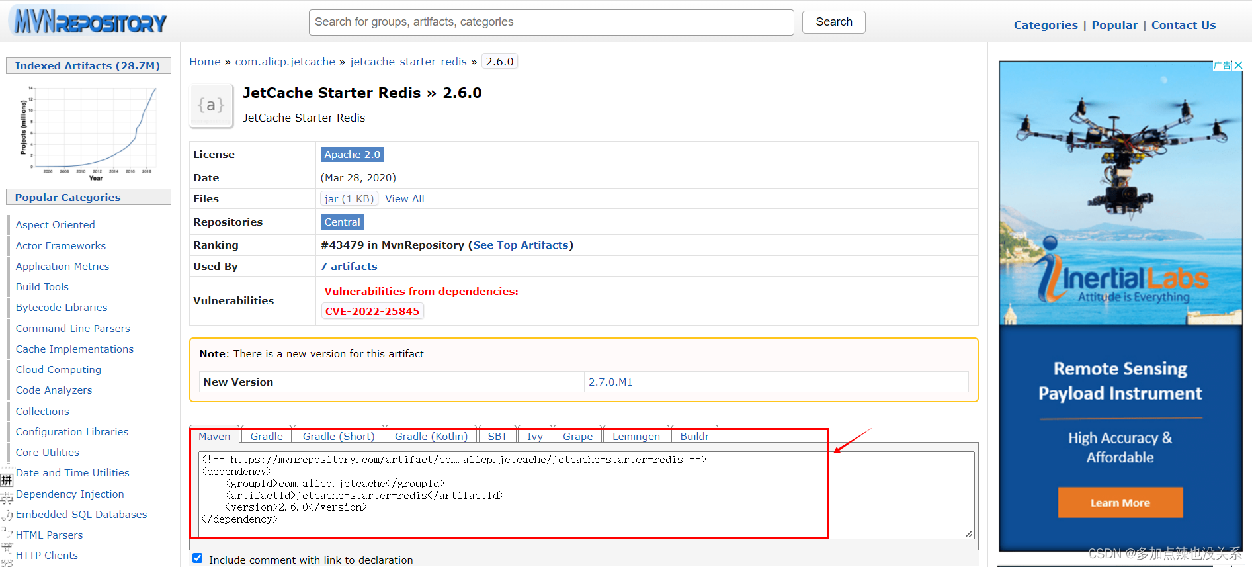Click the Indexed Artifacts growth chart
The image size is (1252, 567).
pyautogui.click(x=89, y=132)
